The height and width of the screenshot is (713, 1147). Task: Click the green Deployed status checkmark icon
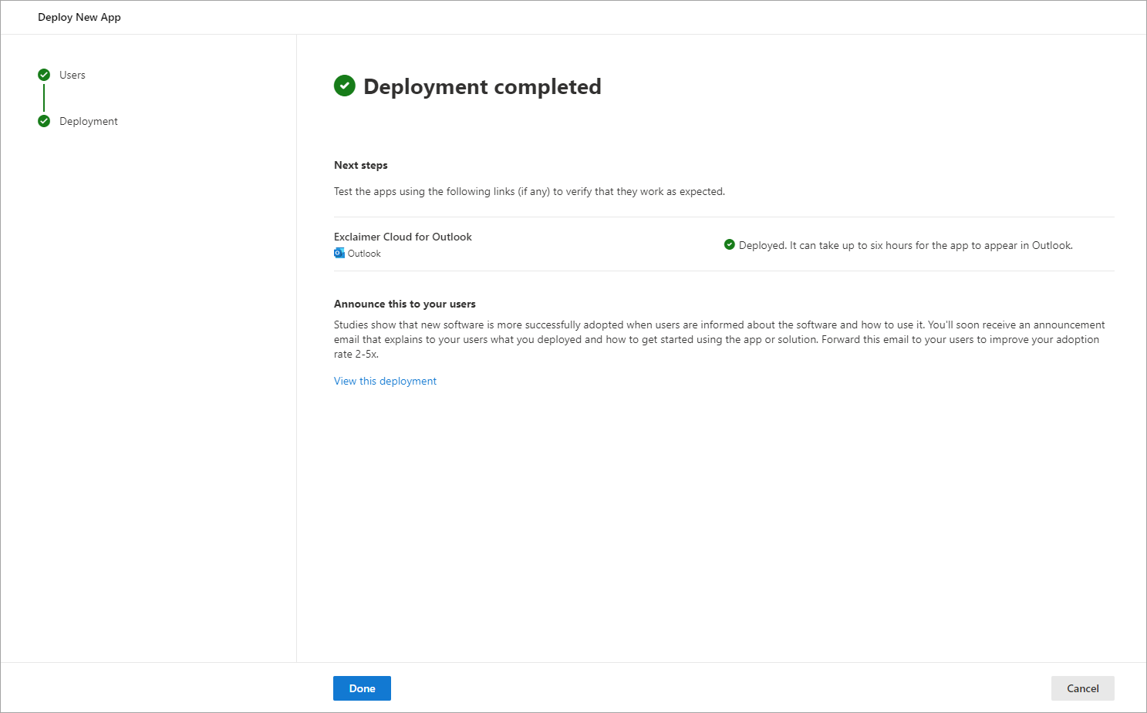point(730,244)
